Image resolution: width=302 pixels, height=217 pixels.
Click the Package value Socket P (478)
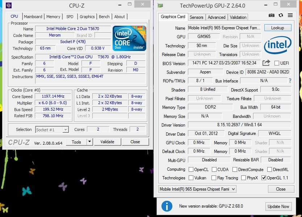coord(73,42)
